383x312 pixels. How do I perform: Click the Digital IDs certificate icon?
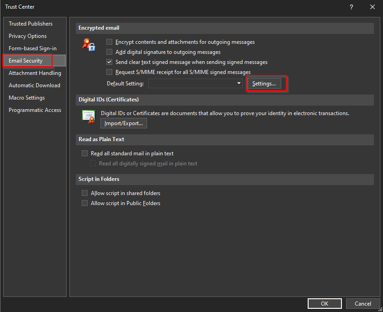89,116
